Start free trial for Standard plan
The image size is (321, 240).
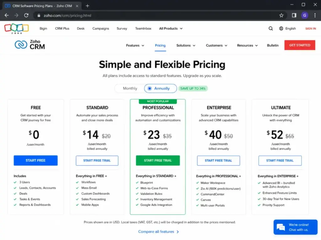click(97, 161)
